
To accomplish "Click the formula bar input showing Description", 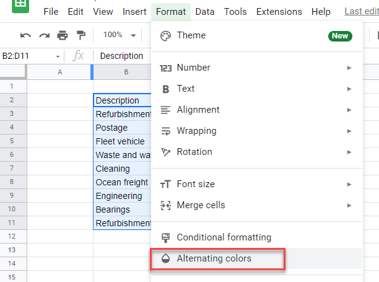I will 121,56.
